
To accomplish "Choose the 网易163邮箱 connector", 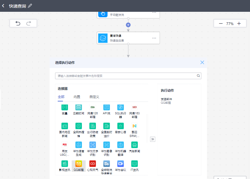I will pos(135,111).
